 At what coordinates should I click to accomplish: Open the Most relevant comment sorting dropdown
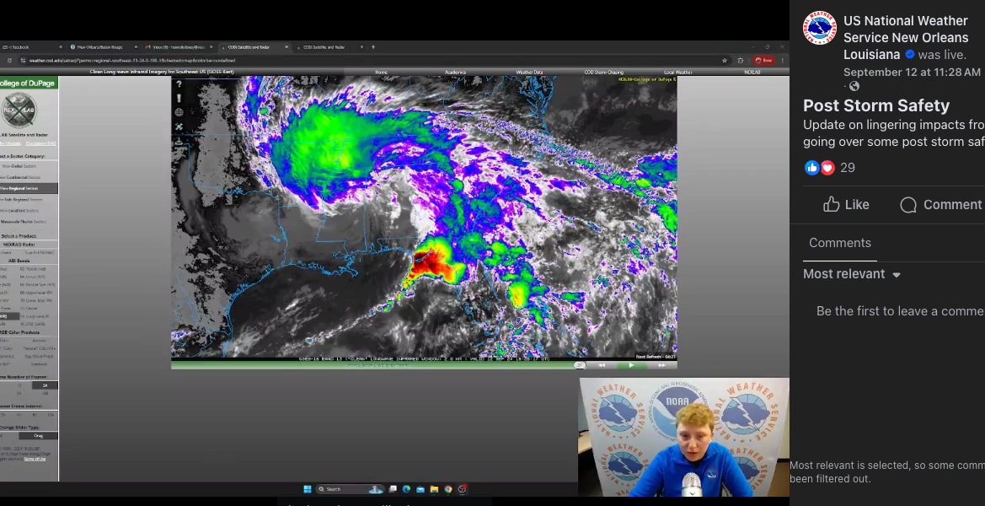pyautogui.click(x=851, y=274)
